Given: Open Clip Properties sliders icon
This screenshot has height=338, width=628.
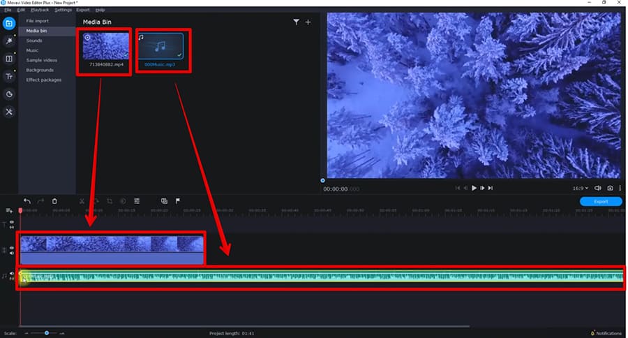Looking at the screenshot, I should [x=137, y=201].
